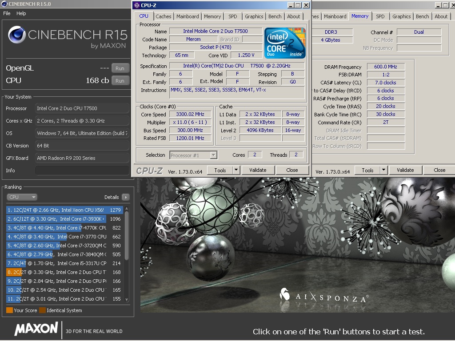Click the render preview image with spheres
This screenshot has height=341, width=455.
297,245
